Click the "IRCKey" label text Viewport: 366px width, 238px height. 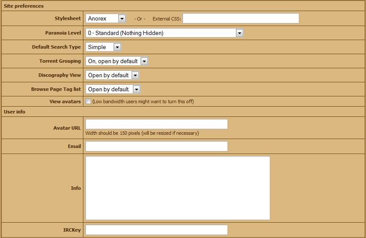point(72,230)
